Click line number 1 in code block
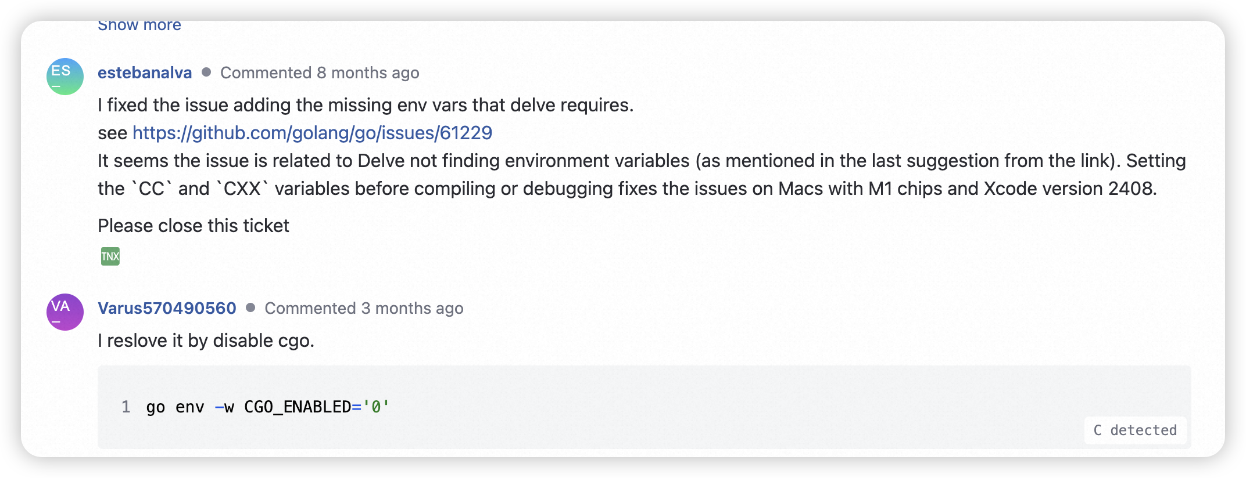This screenshot has width=1246, height=478. [x=126, y=407]
